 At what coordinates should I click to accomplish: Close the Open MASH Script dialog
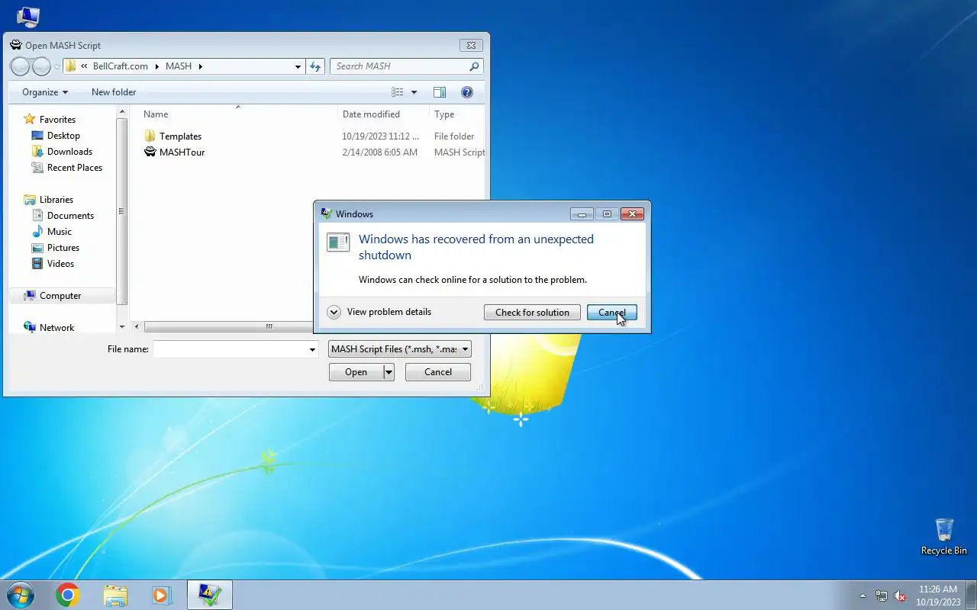point(471,45)
